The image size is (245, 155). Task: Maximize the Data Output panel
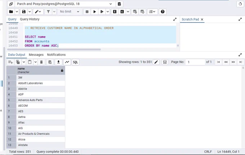pyautogui.click(x=240, y=55)
